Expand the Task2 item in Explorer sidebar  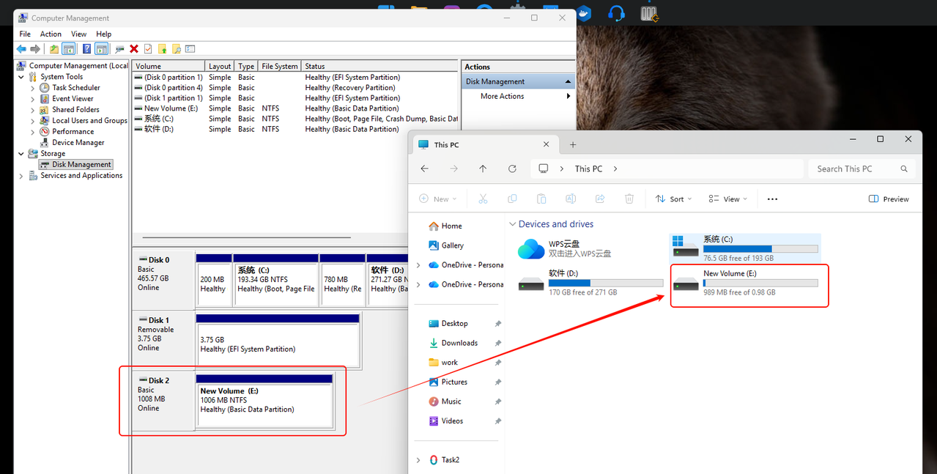coord(418,460)
